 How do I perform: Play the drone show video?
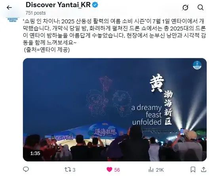tap(115, 110)
